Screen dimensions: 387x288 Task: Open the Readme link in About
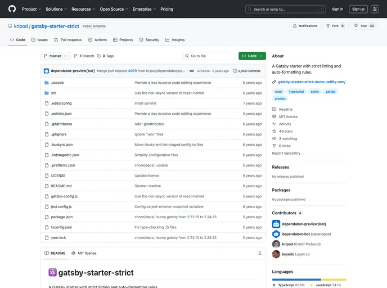tap(282, 109)
